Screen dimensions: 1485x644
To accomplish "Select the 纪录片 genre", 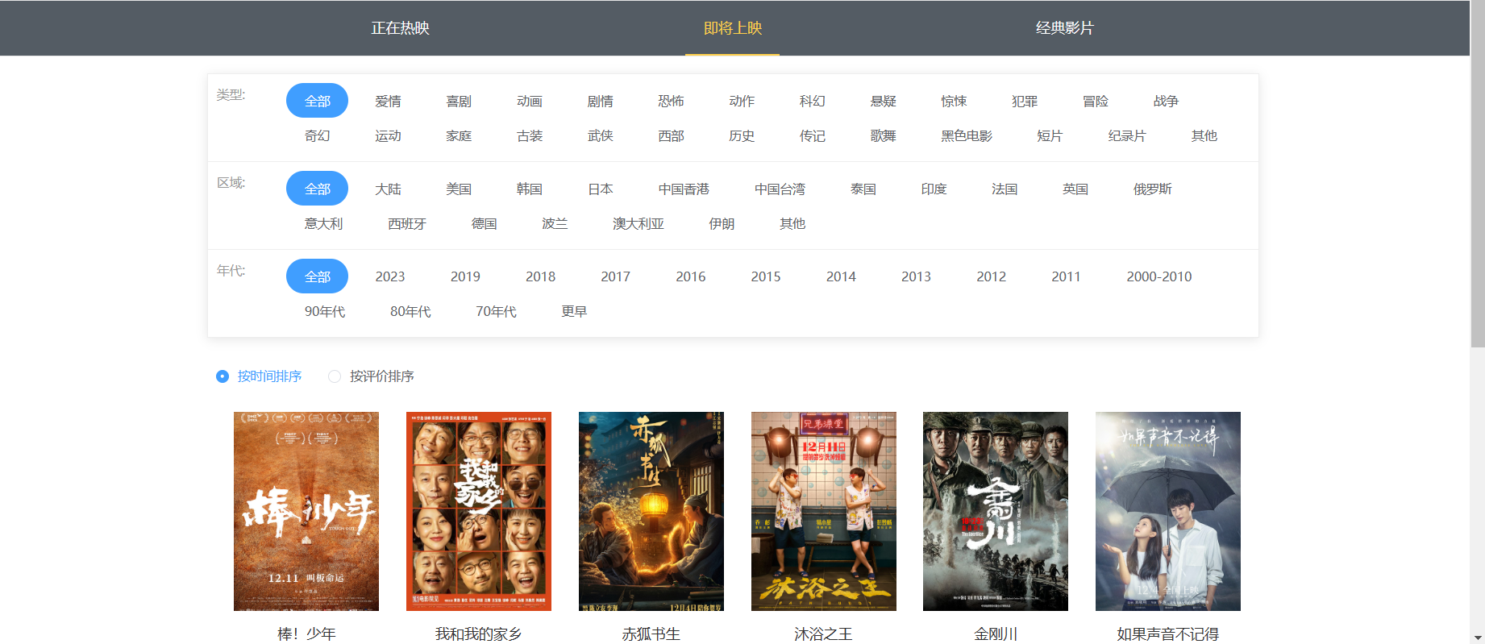I will [1127, 135].
